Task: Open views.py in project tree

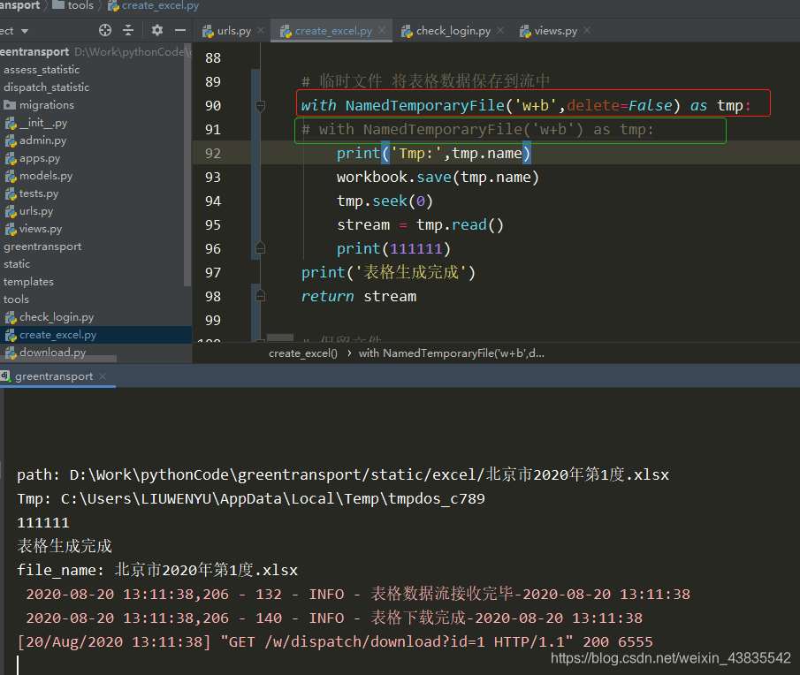Action: click(41, 229)
